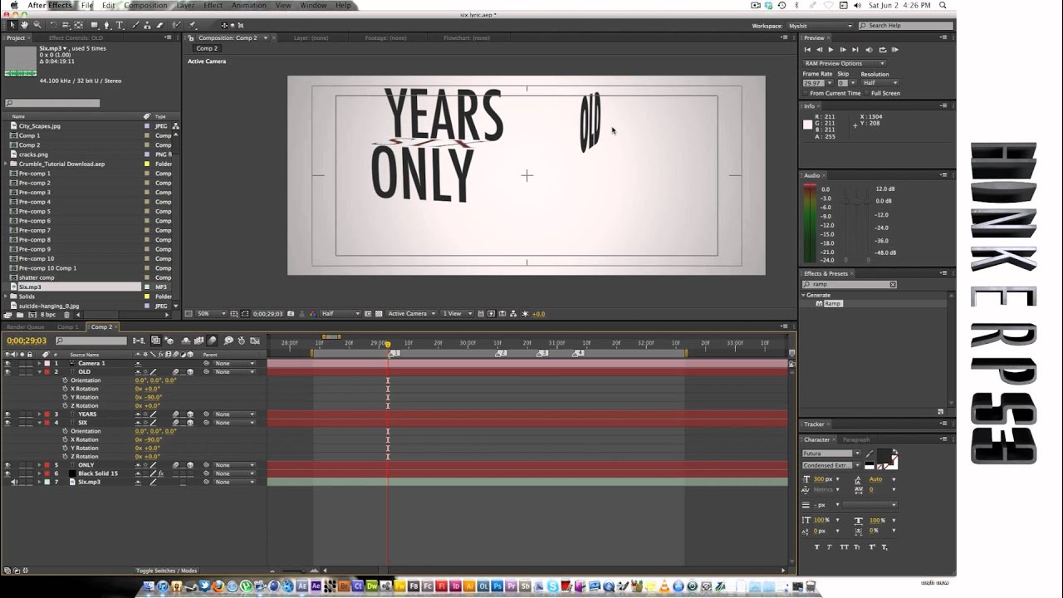Open the Animation menu
Image resolution: width=1063 pixels, height=598 pixels.
tap(249, 5)
